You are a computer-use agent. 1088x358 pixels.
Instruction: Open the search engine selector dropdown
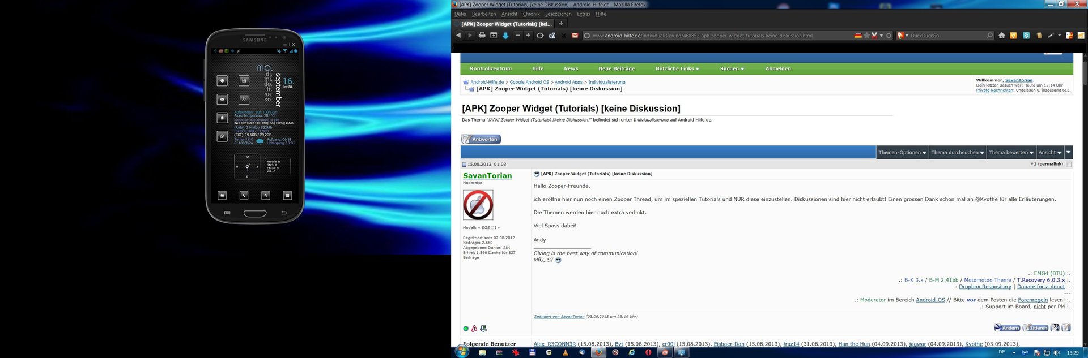tap(903, 35)
